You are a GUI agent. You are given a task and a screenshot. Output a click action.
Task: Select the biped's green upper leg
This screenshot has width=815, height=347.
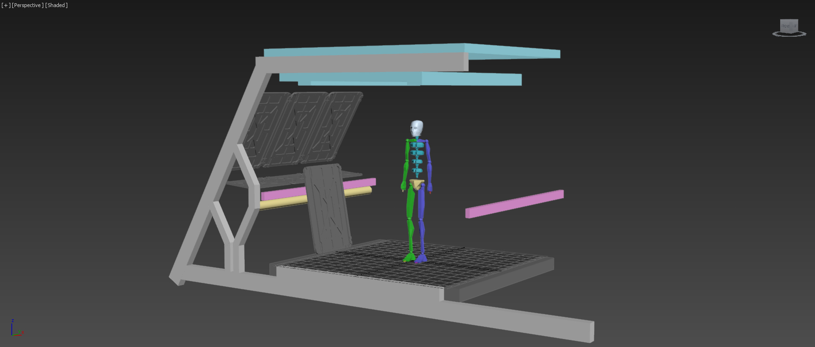tap(411, 202)
